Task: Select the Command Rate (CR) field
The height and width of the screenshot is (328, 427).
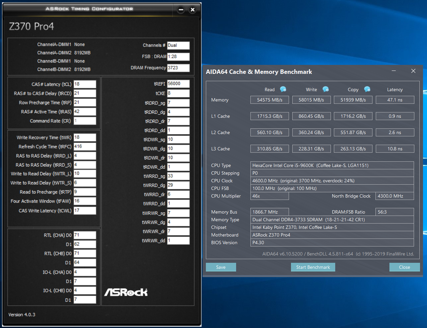Action: [85, 121]
